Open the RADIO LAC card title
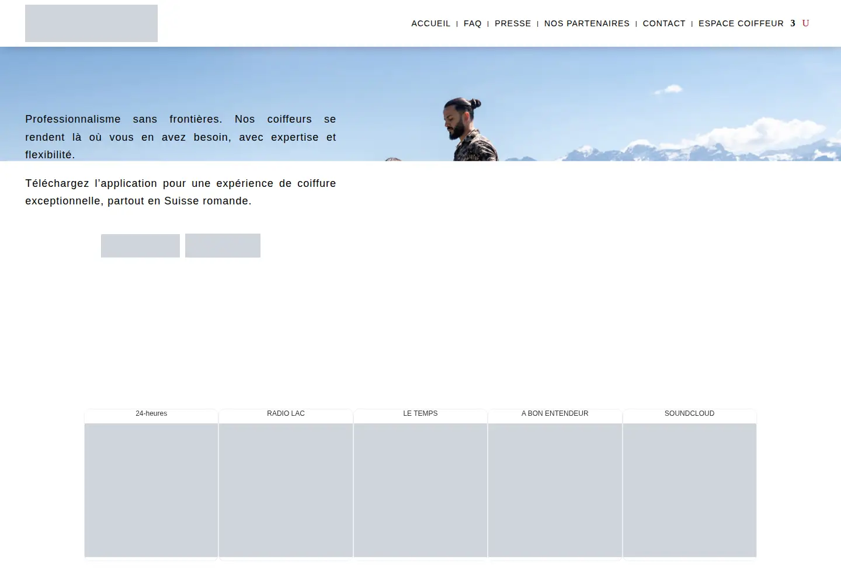 point(286,413)
